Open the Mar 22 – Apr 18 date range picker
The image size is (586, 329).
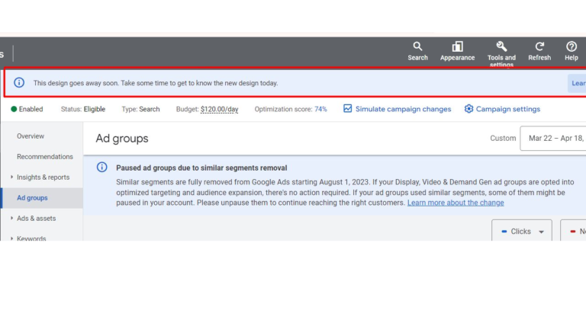553,139
